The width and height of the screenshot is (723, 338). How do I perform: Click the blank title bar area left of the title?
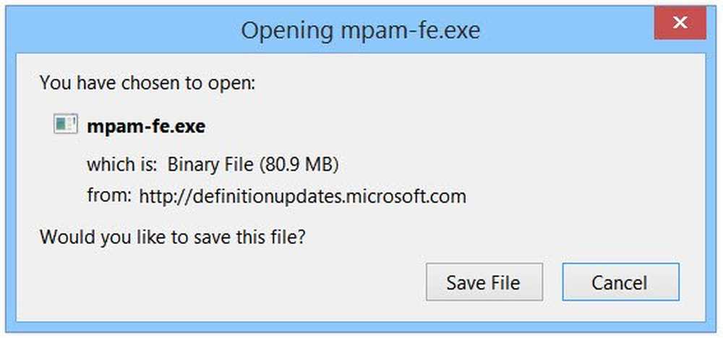click(123, 30)
